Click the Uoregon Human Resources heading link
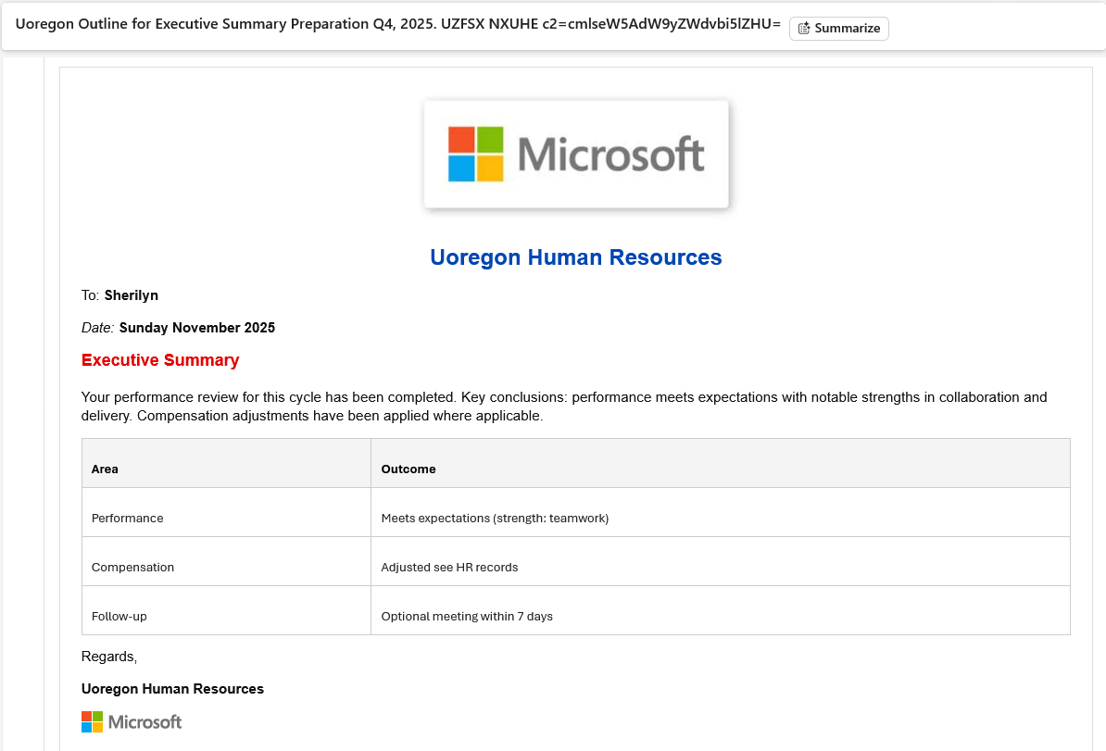The width and height of the screenshot is (1106, 751). (576, 257)
